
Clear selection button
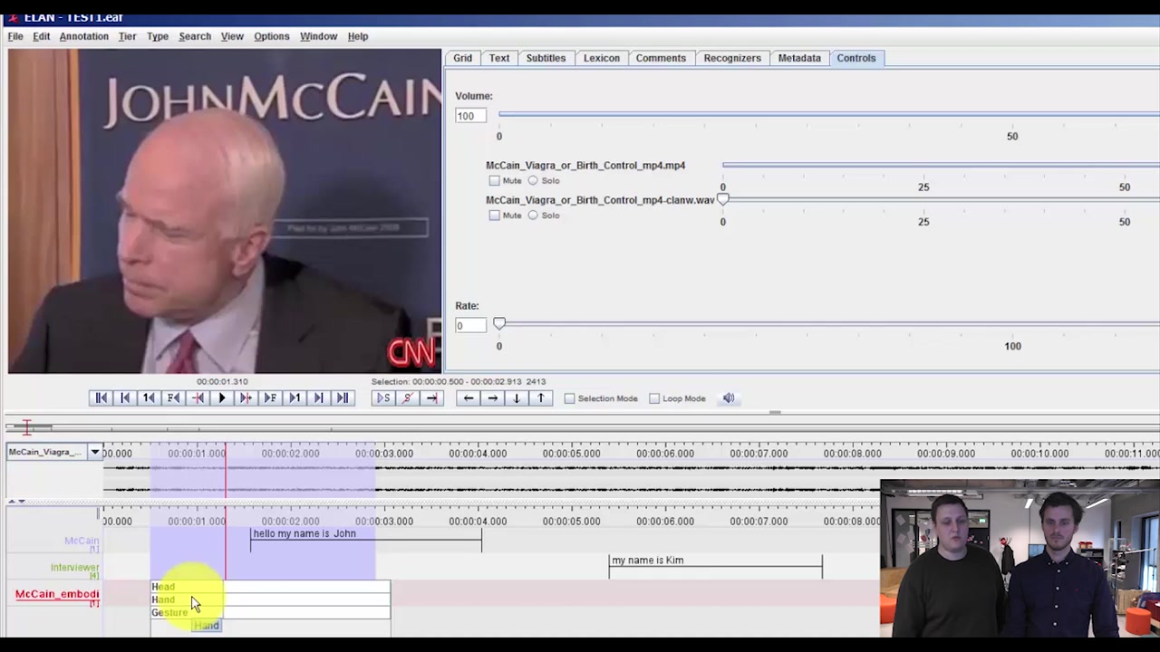(408, 398)
